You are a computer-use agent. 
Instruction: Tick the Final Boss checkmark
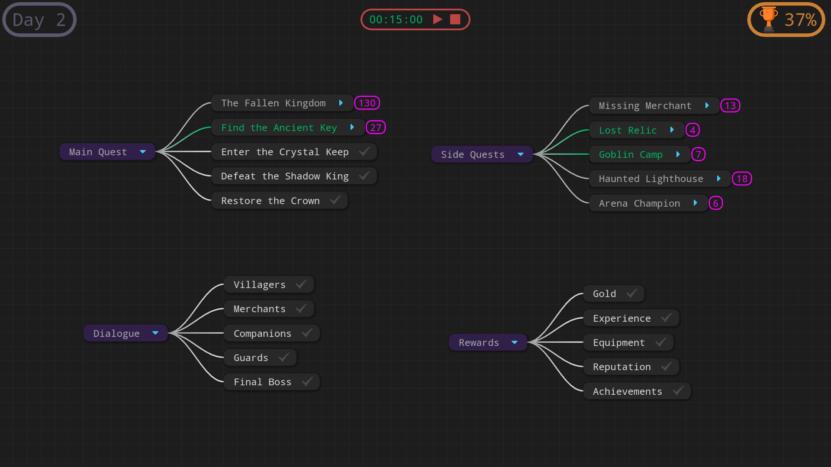click(307, 381)
